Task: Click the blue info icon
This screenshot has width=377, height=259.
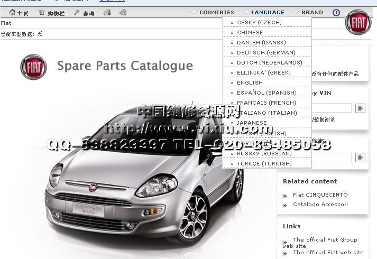Action: pyautogui.click(x=336, y=12)
